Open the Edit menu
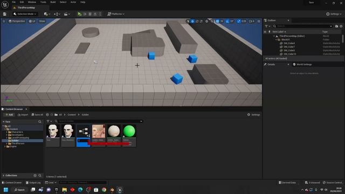Viewport: 345px width, 194px height. (x=22, y=2)
